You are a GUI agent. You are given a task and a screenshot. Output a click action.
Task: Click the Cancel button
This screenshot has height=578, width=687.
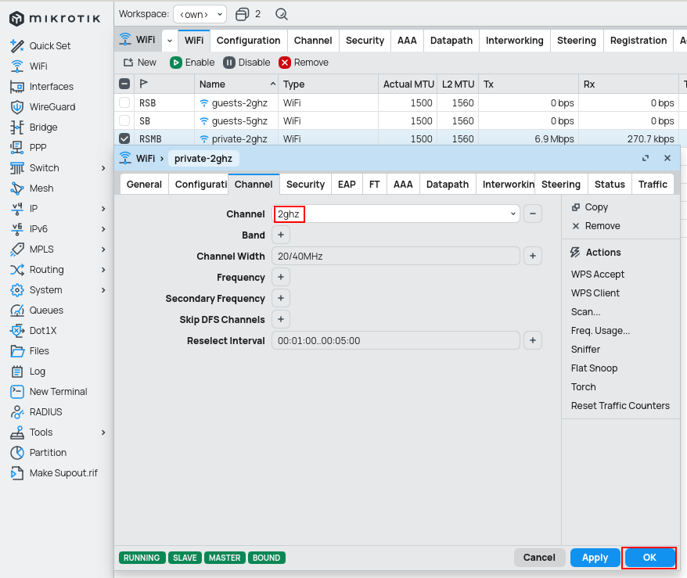click(539, 558)
